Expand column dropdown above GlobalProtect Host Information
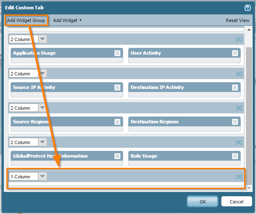The width and height of the screenshot is (256, 214). pyautogui.click(x=42, y=142)
